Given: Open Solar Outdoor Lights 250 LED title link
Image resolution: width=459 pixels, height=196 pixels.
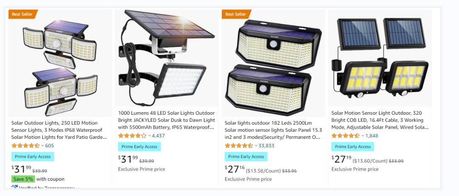Looking at the screenshot, I should tap(59, 130).
